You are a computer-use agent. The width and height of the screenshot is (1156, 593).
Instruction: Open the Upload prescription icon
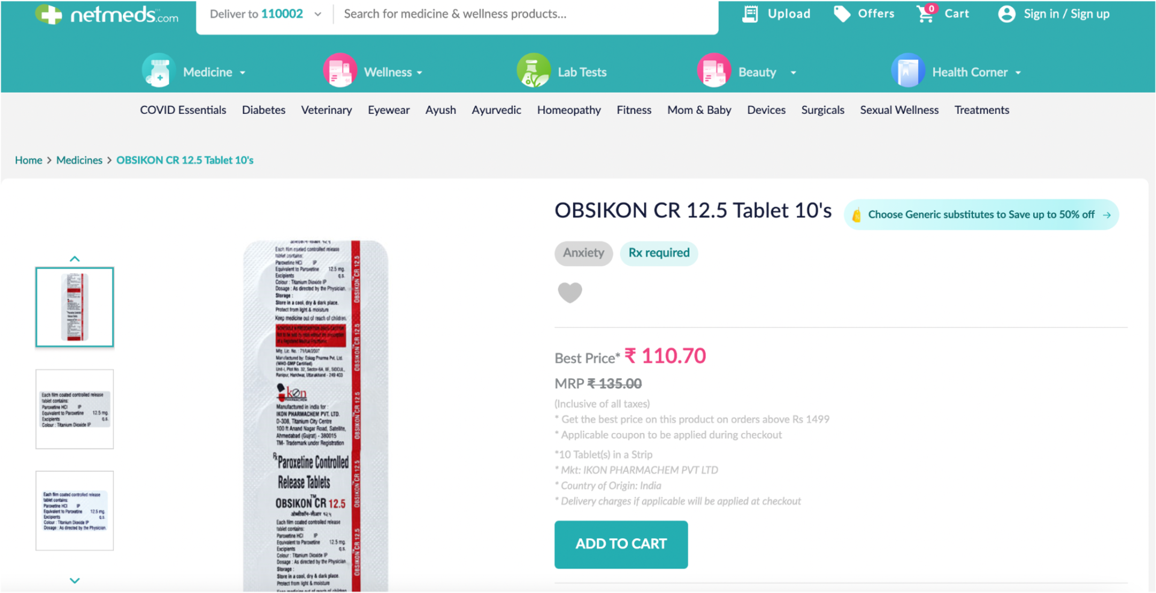click(x=750, y=14)
